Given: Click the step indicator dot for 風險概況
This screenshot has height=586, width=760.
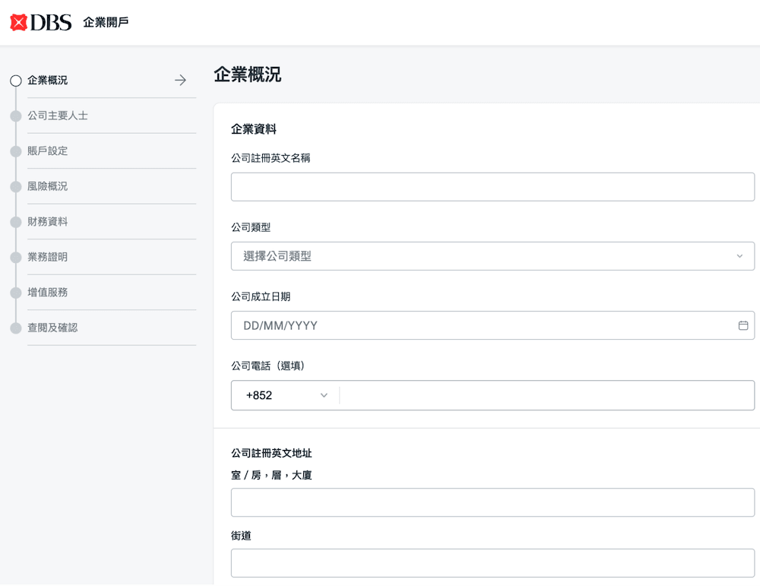Looking at the screenshot, I should tap(16, 186).
